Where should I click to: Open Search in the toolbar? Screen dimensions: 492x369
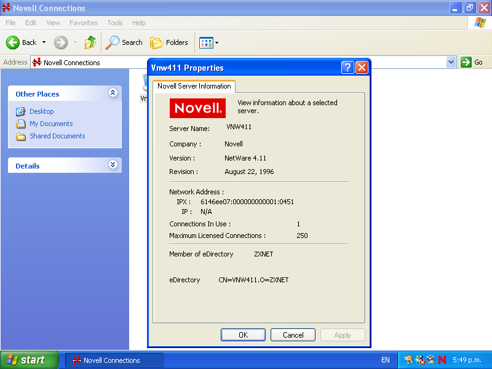click(124, 42)
